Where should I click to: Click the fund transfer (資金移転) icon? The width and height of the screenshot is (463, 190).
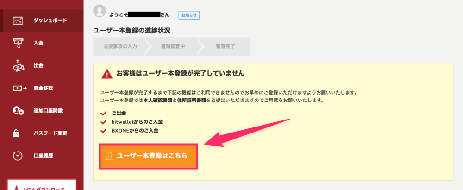tap(19, 88)
